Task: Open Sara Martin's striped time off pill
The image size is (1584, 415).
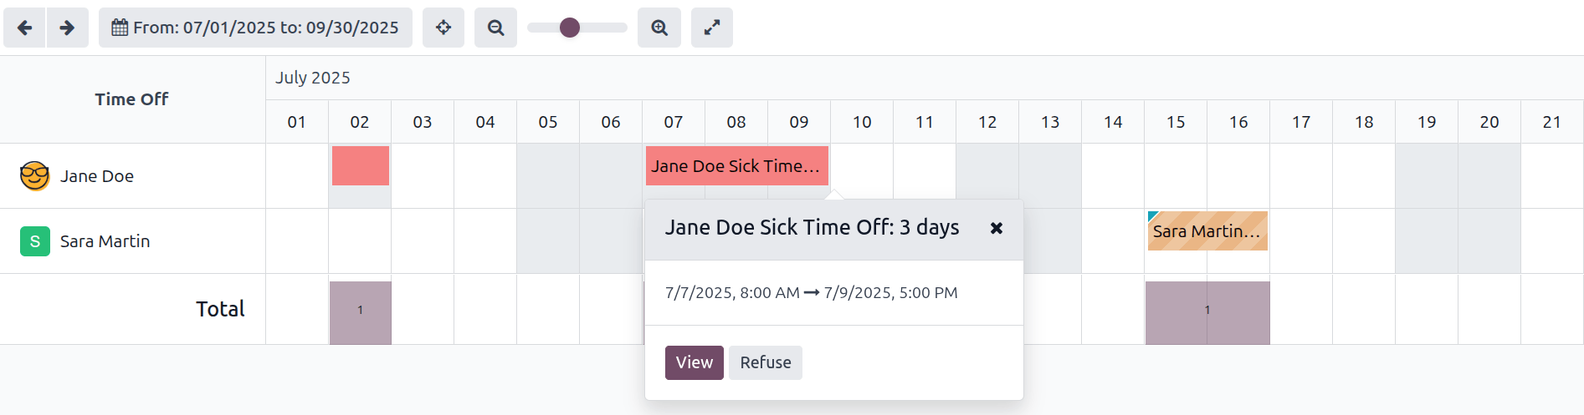Action: click(x=1207, y=231)
